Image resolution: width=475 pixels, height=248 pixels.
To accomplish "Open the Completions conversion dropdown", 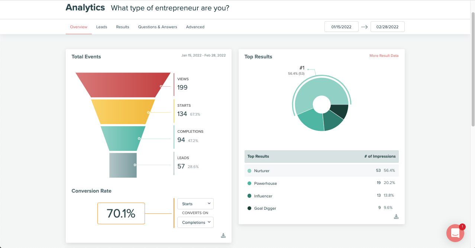I will pos(196,222).
